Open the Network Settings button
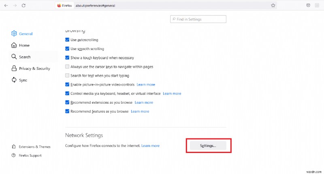This screenshot has width=324, height=174. 208,145
